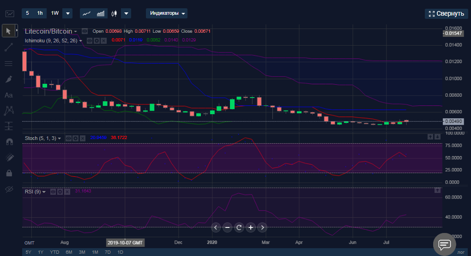Toggle visibility of Litecoin/Bitcoin series

[x=85, y=31]
